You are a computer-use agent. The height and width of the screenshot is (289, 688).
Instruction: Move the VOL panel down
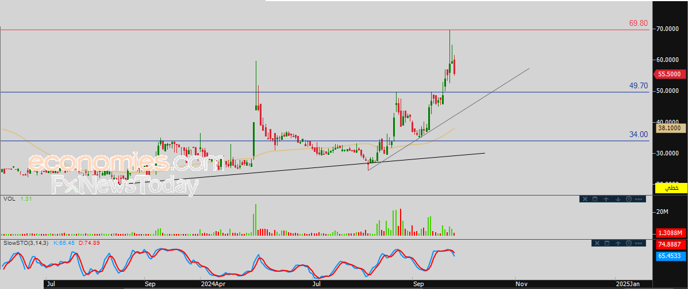(x=618, y=199)
